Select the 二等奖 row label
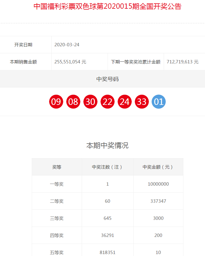Image resolution: width=205 pixels, height=256 pixels. (x=57, y=201)
